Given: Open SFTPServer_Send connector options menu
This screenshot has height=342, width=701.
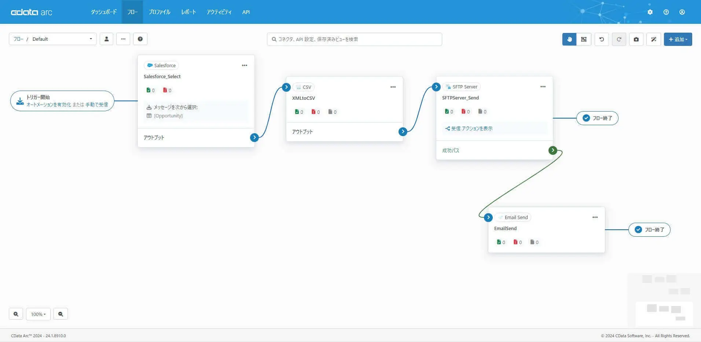Looking at the screenshot, I should (543, 87).
